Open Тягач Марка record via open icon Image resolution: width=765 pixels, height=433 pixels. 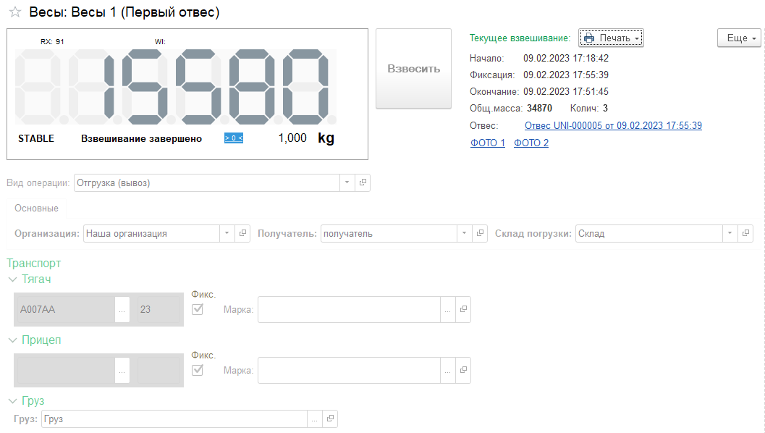(463, 310)
